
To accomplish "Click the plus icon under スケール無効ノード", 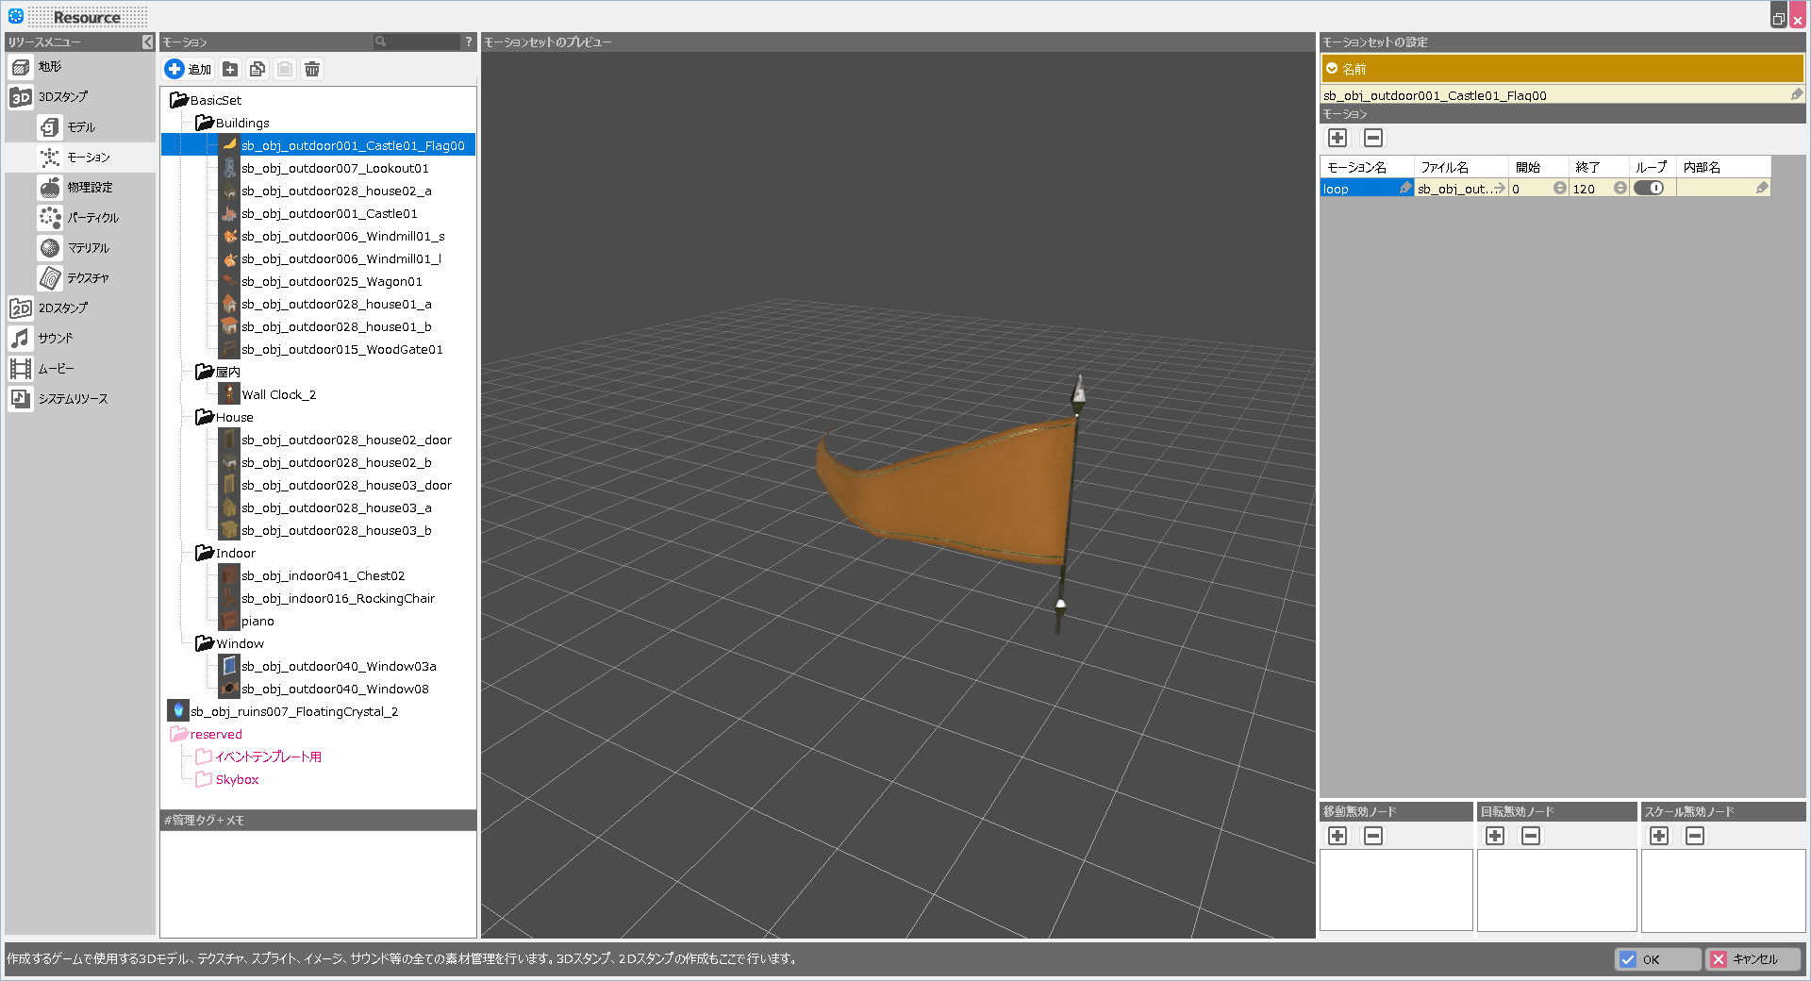I will (x=1659, y=836).
